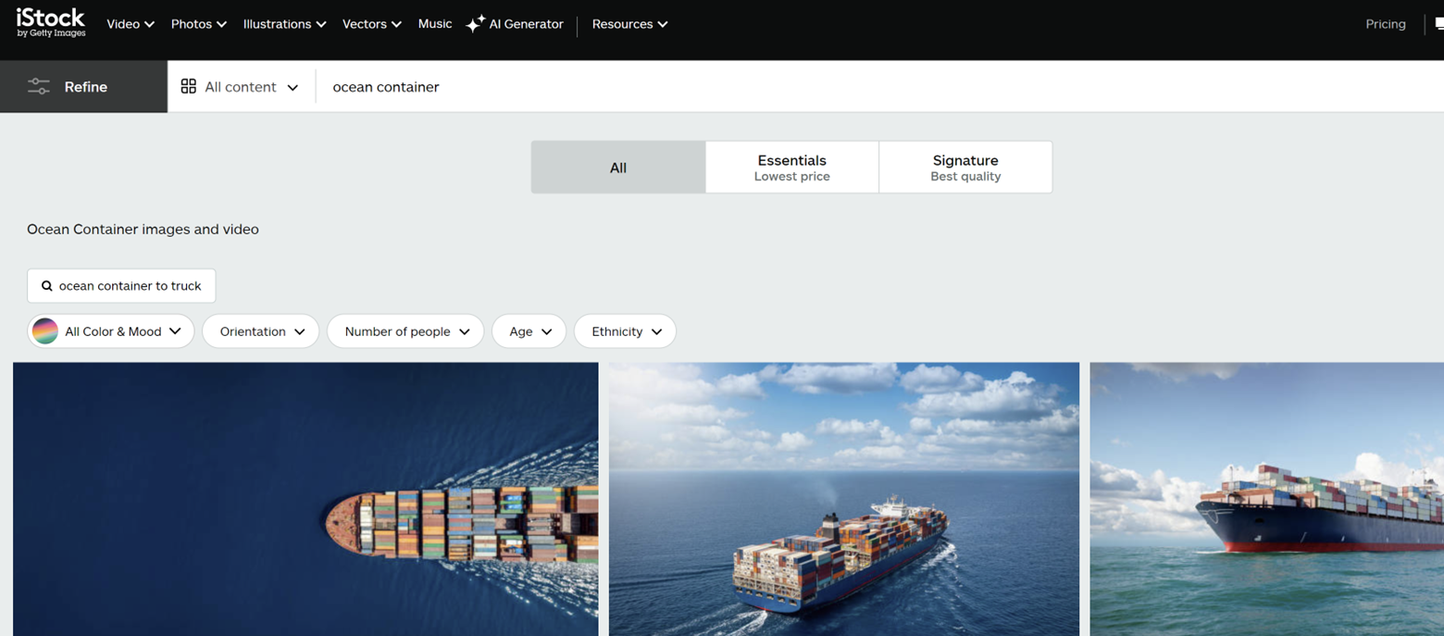Expand the Video menu
The image size is (1444, 636).
[x=131, y=24]
